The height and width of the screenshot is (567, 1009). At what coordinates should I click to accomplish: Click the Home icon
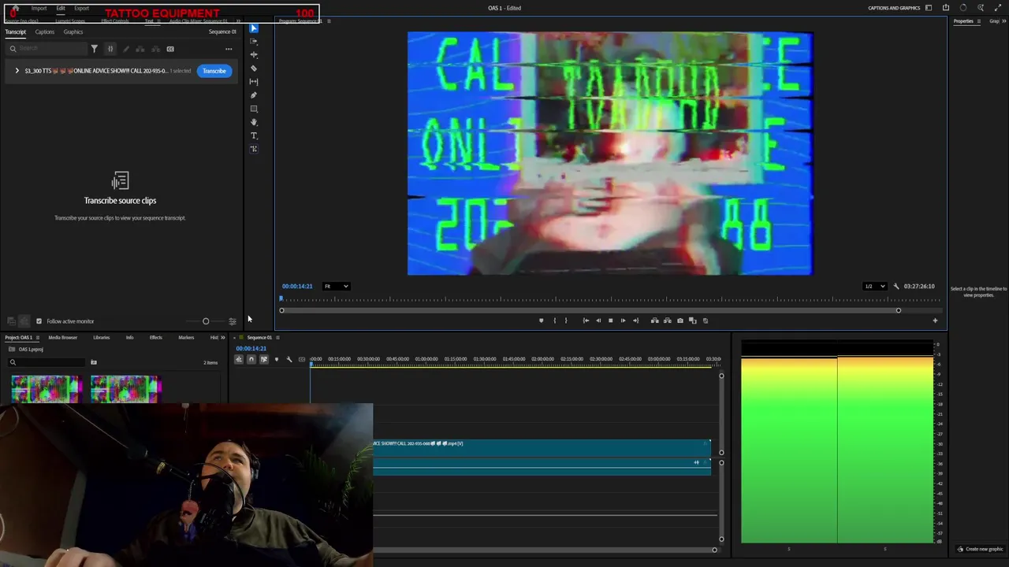[14, 9]
